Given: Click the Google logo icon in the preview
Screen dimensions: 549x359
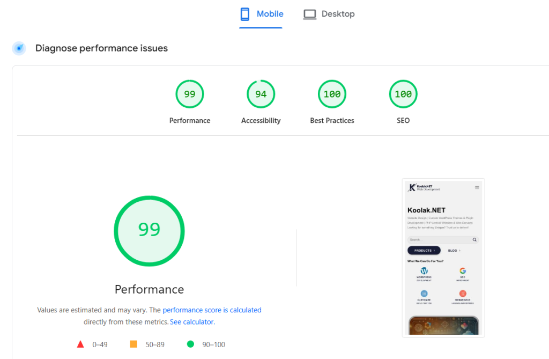Looking at the screenshot, I should 463,270.
